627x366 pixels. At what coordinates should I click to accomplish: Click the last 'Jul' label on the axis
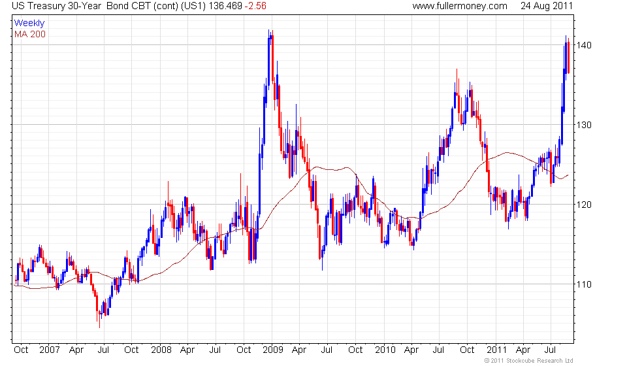click(x=550, y=350)
